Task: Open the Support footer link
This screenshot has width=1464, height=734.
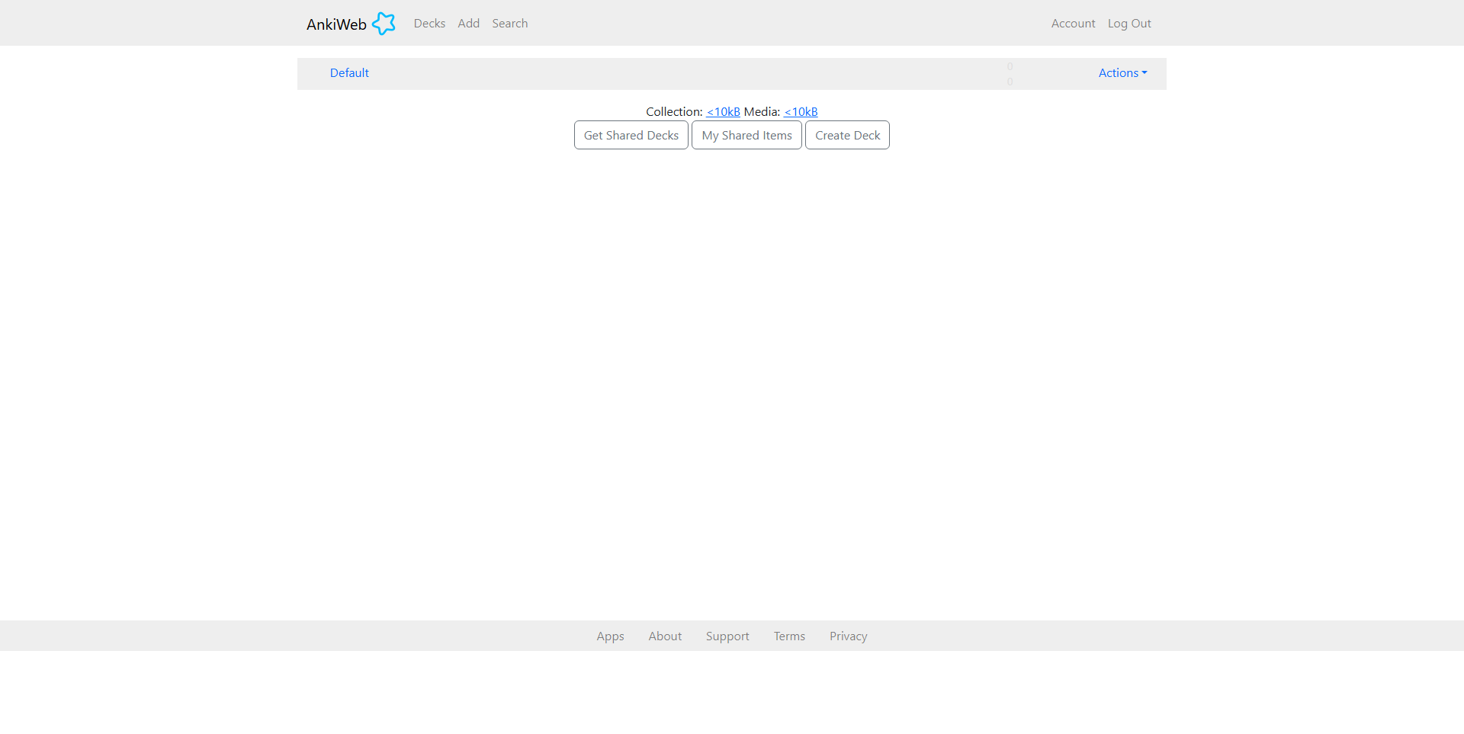Action: (727, 636)
